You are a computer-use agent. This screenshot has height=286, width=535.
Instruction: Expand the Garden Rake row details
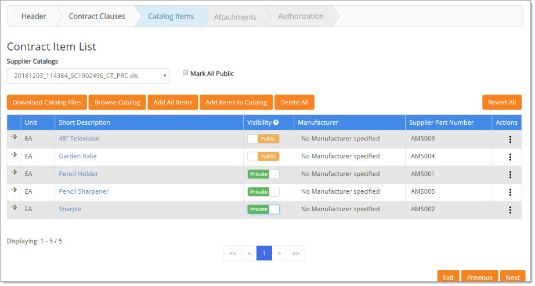click(14, 155)
